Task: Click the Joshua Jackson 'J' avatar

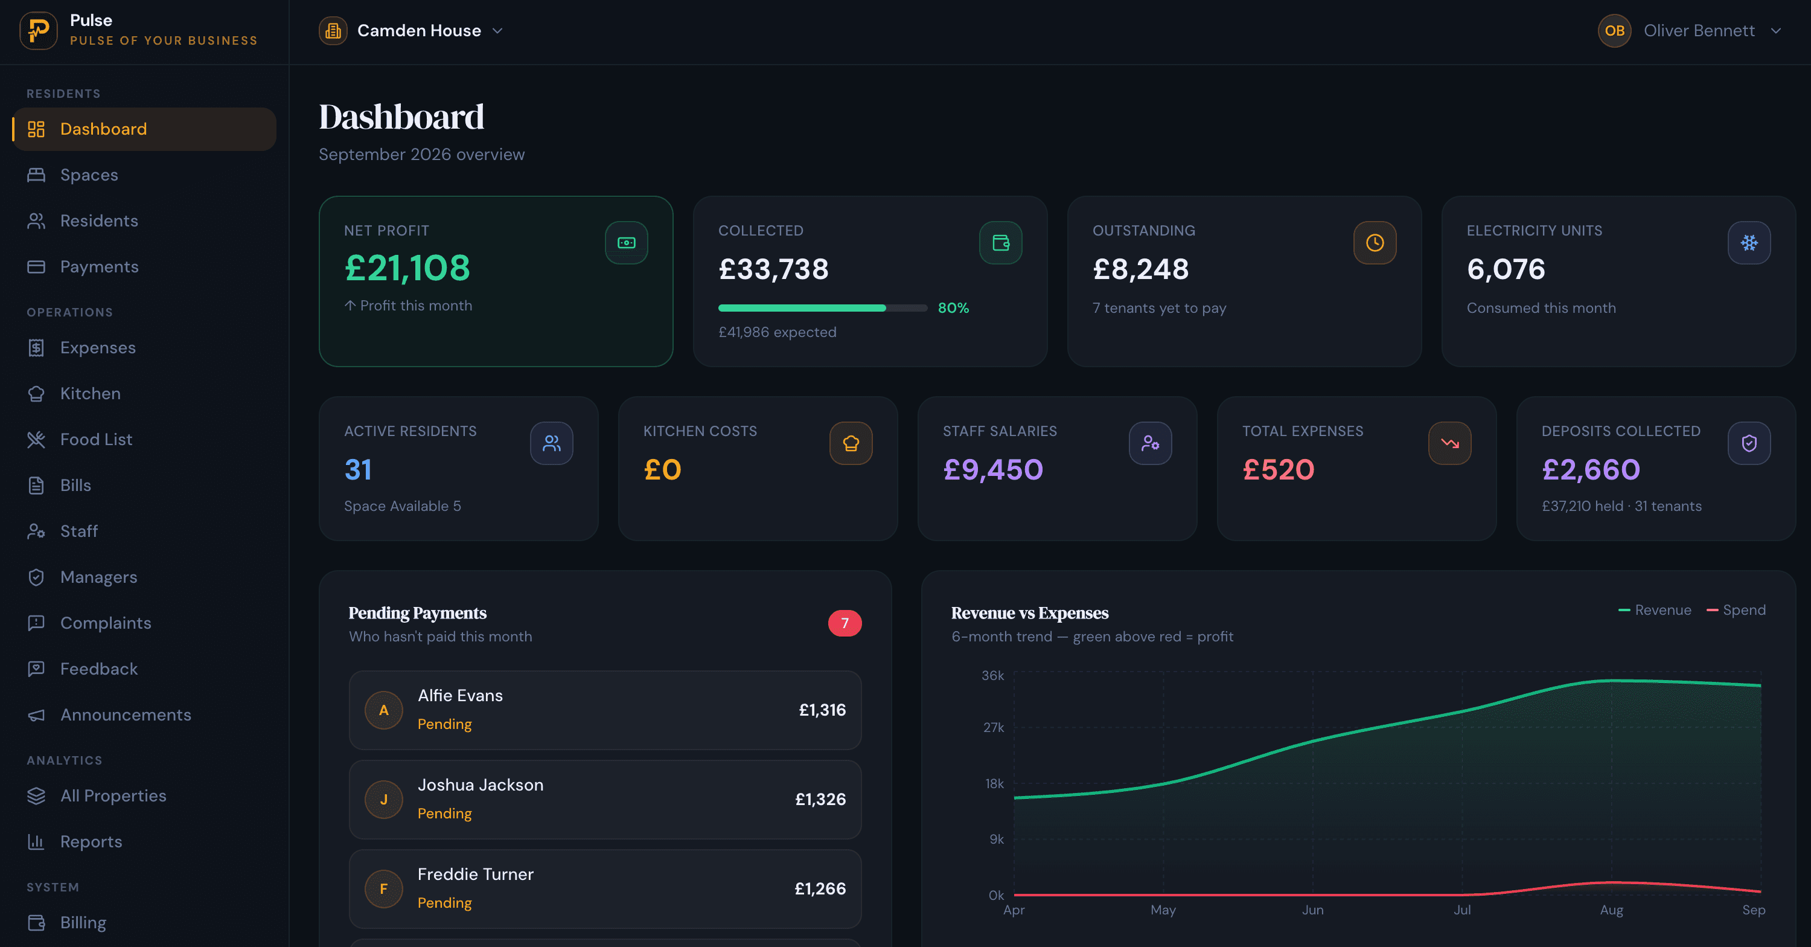Action: pos(384,799)
